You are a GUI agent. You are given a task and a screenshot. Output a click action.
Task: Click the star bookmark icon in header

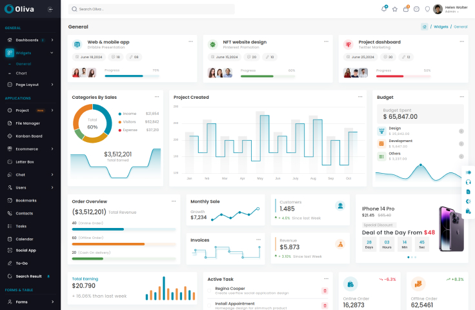tap(395, 10)
